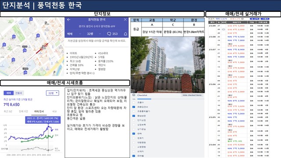
Task: Click the 2021.11 chart tooltip
Action: 43,120
